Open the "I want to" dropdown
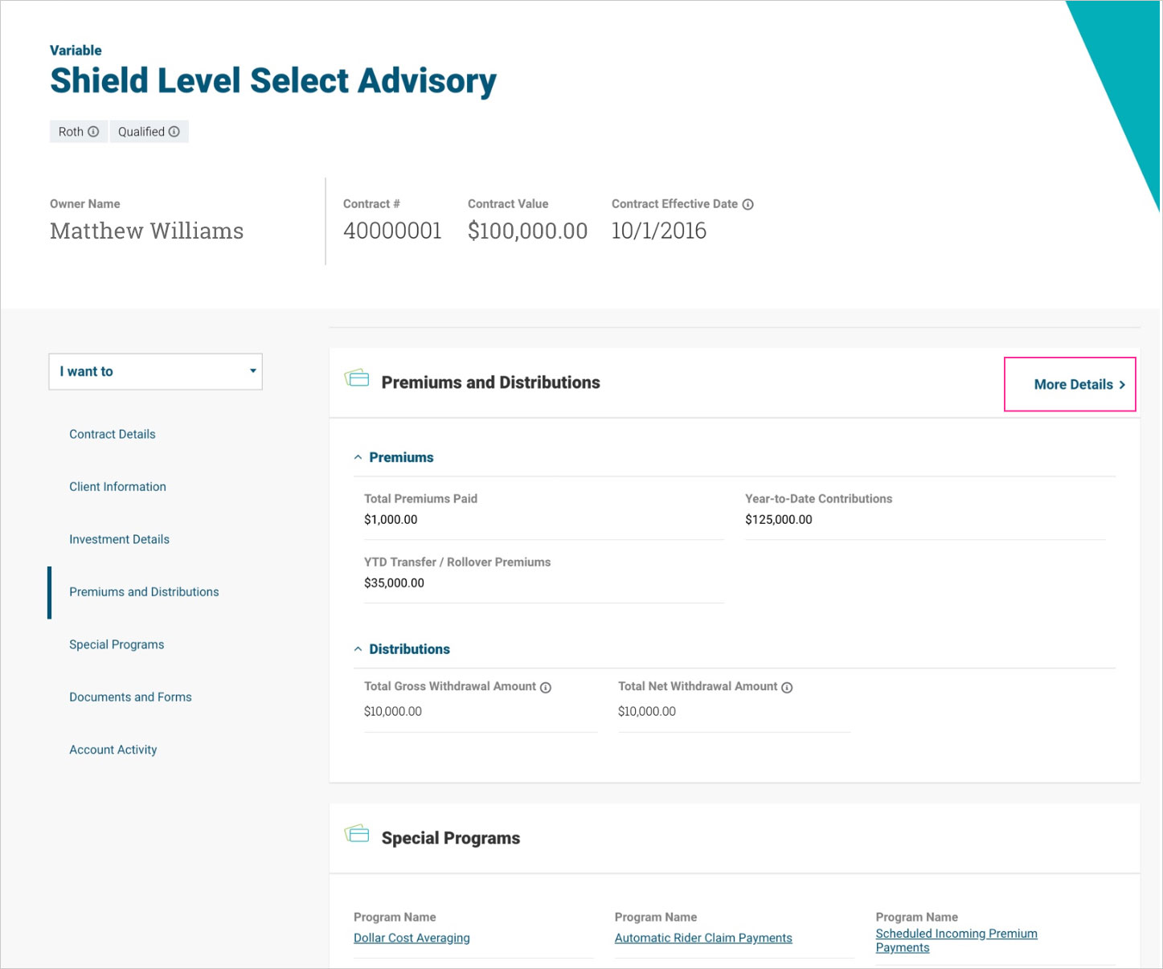The height and width of the screenshot is (969, 1163). pos(156,372)
